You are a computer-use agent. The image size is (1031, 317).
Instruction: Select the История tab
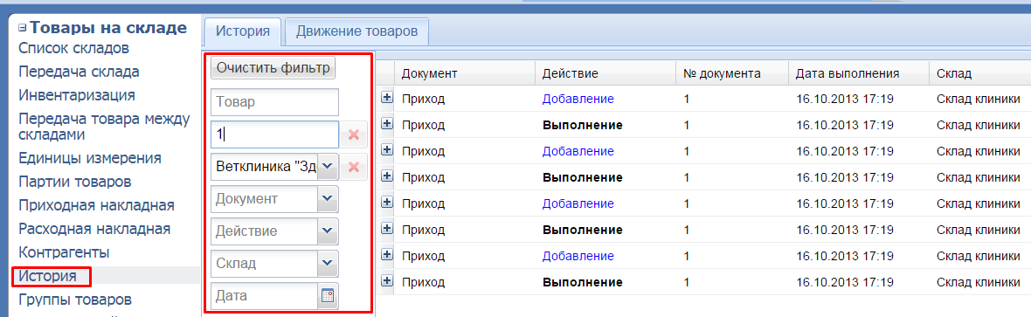coord(243,31)
